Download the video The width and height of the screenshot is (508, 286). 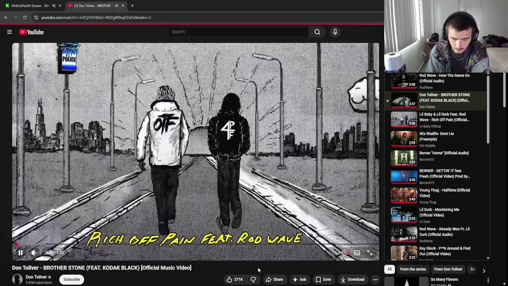pos(352,279)
